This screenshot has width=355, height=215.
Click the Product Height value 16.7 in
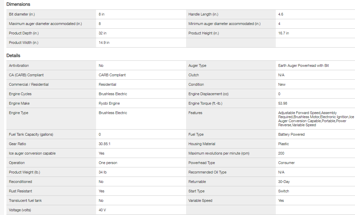pyautogui.click(x=284, y=33)
